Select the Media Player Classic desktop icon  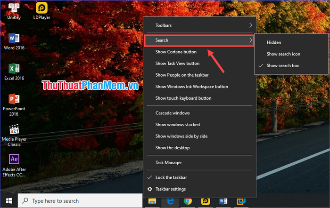click(14, 136)
